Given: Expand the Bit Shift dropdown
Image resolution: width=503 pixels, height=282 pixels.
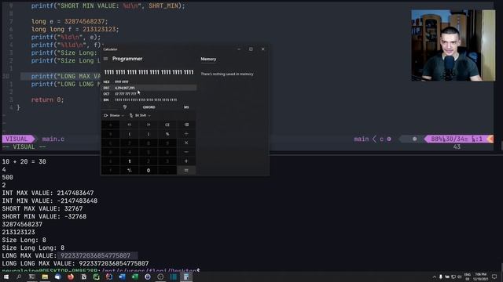Looking at the screenshot, I should (140, 115).
